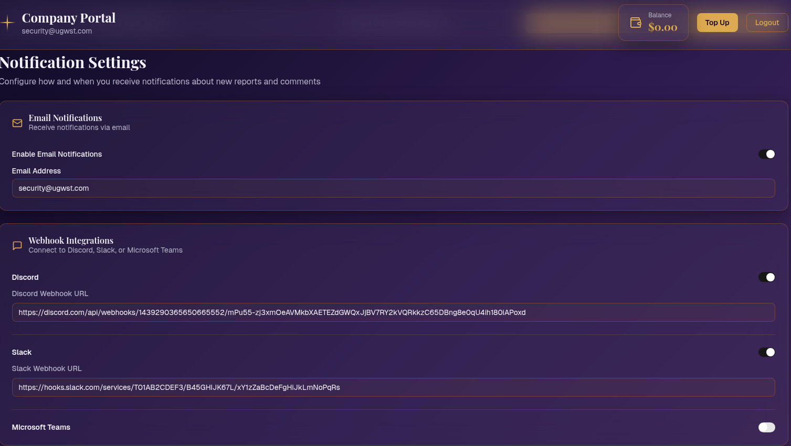Disable the Enable Email Notifications switch

766,154
